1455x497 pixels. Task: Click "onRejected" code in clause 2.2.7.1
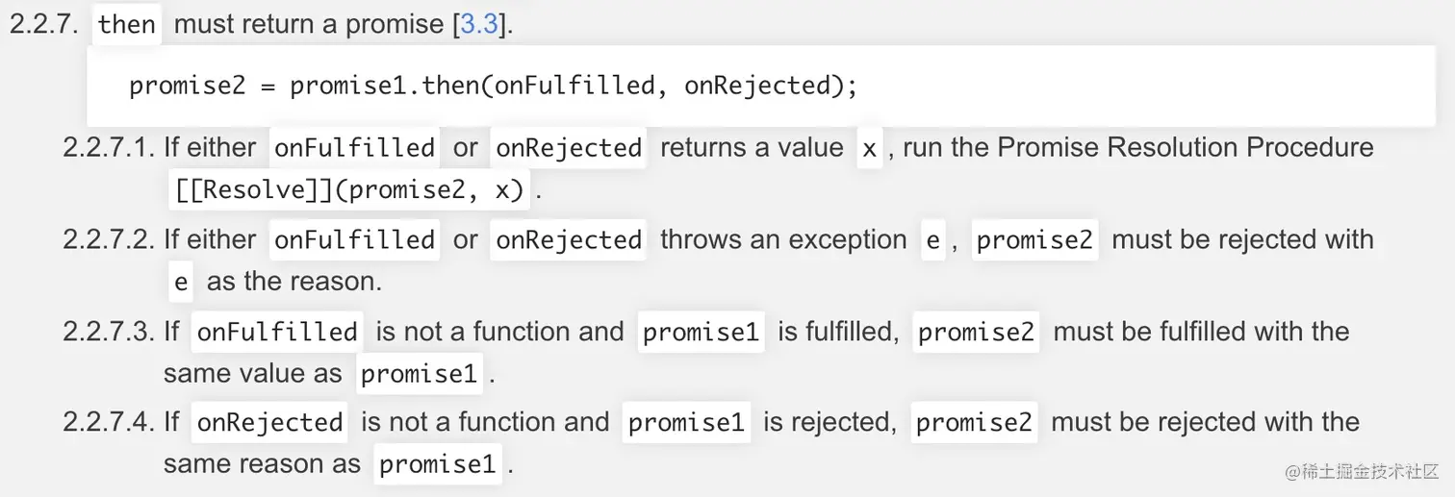pos(569,148)
